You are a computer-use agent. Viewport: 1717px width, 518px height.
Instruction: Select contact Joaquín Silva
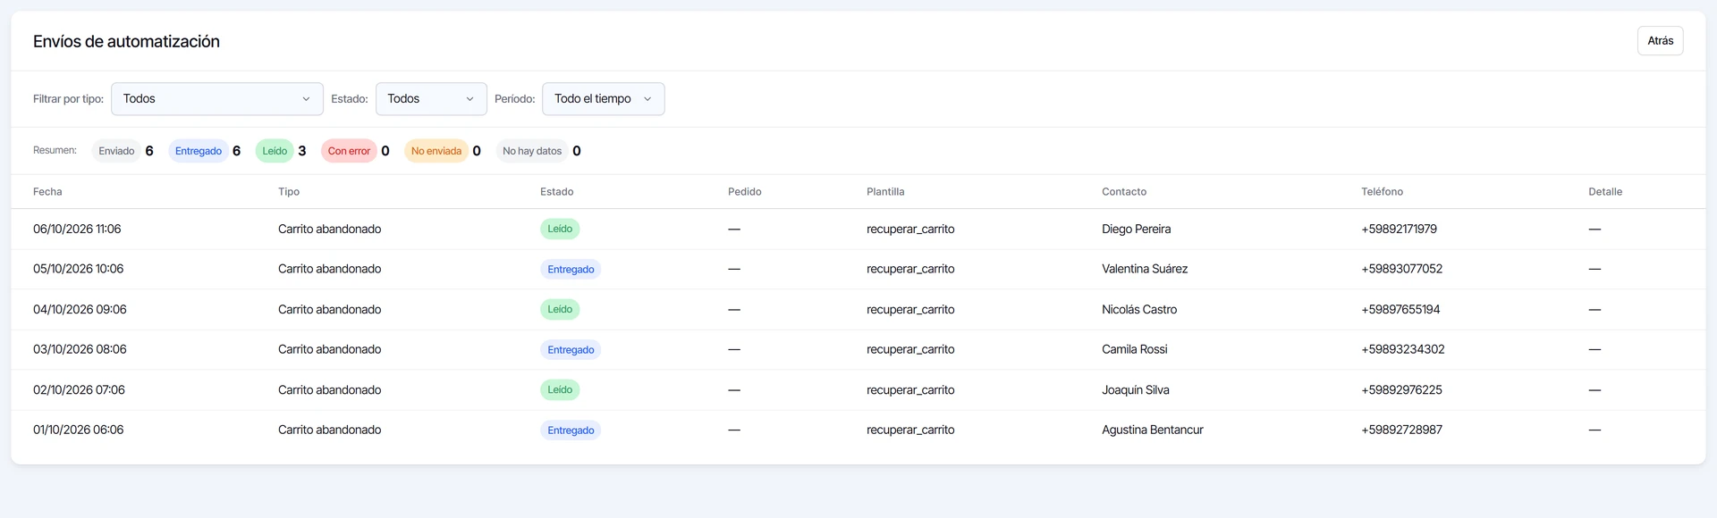point(1136,390)
